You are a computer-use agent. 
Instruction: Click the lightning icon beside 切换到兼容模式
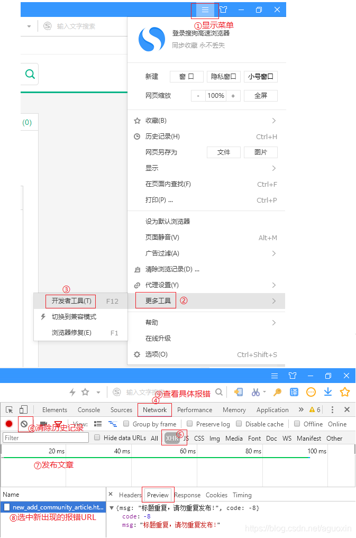(43, 317)
